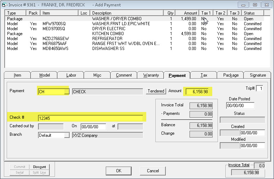Viewport: 274px width, 179px height.
Task: Open the Payment code dropdown showing CH
Action: point(67,91)
